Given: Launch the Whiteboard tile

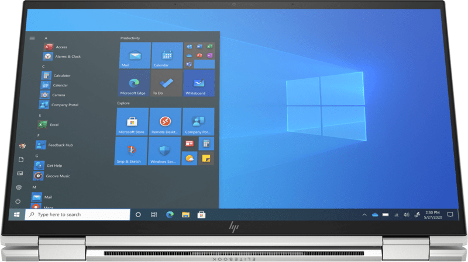Looking at the screenshot, I should 199,83.
